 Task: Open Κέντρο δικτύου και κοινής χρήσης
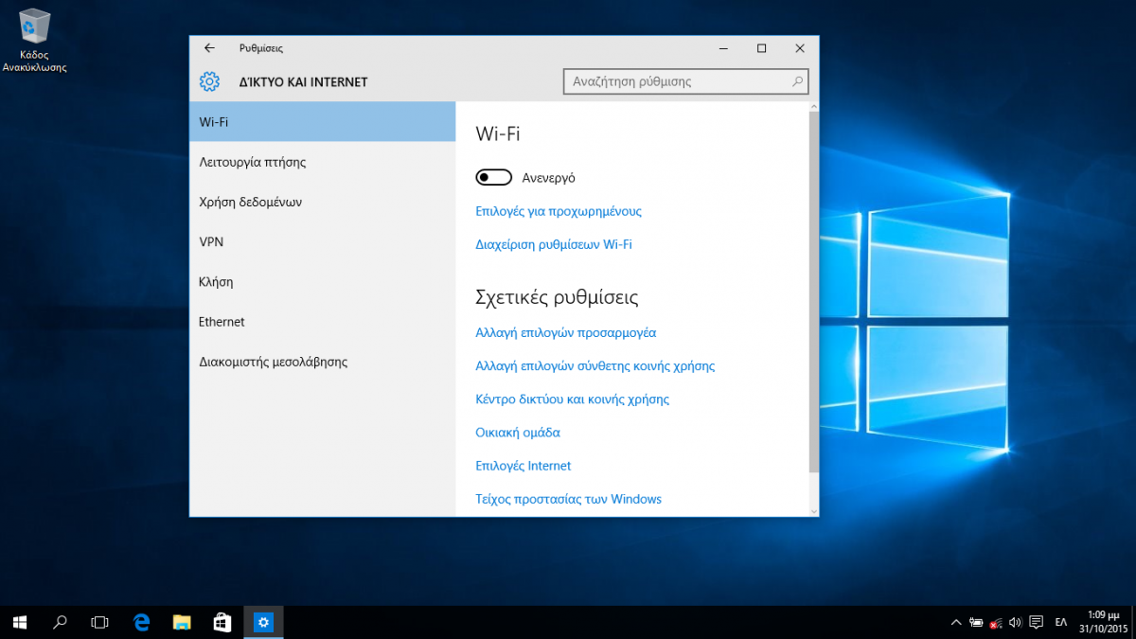coord(573,399)
